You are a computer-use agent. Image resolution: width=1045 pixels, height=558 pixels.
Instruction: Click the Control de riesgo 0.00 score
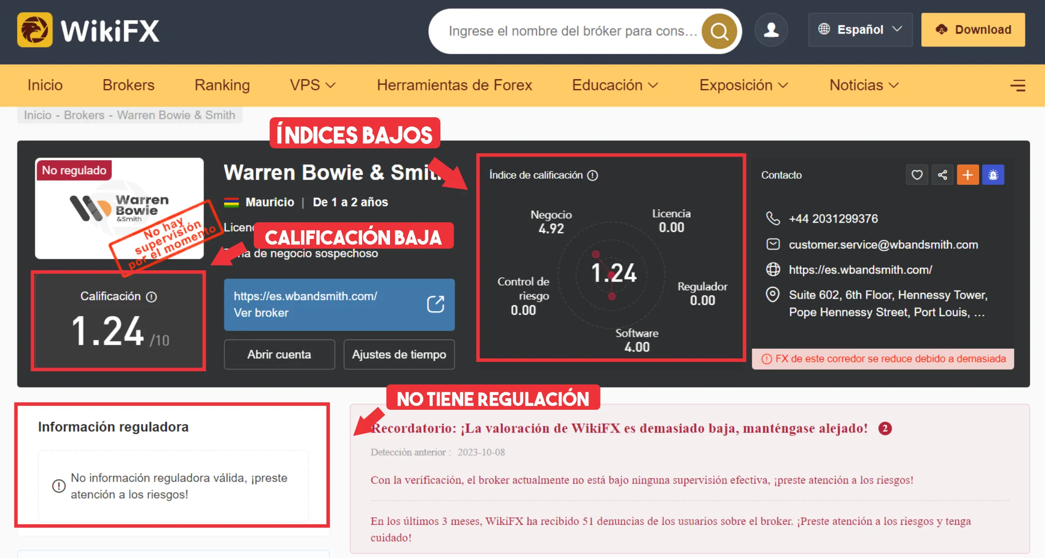tap(523, 296)
